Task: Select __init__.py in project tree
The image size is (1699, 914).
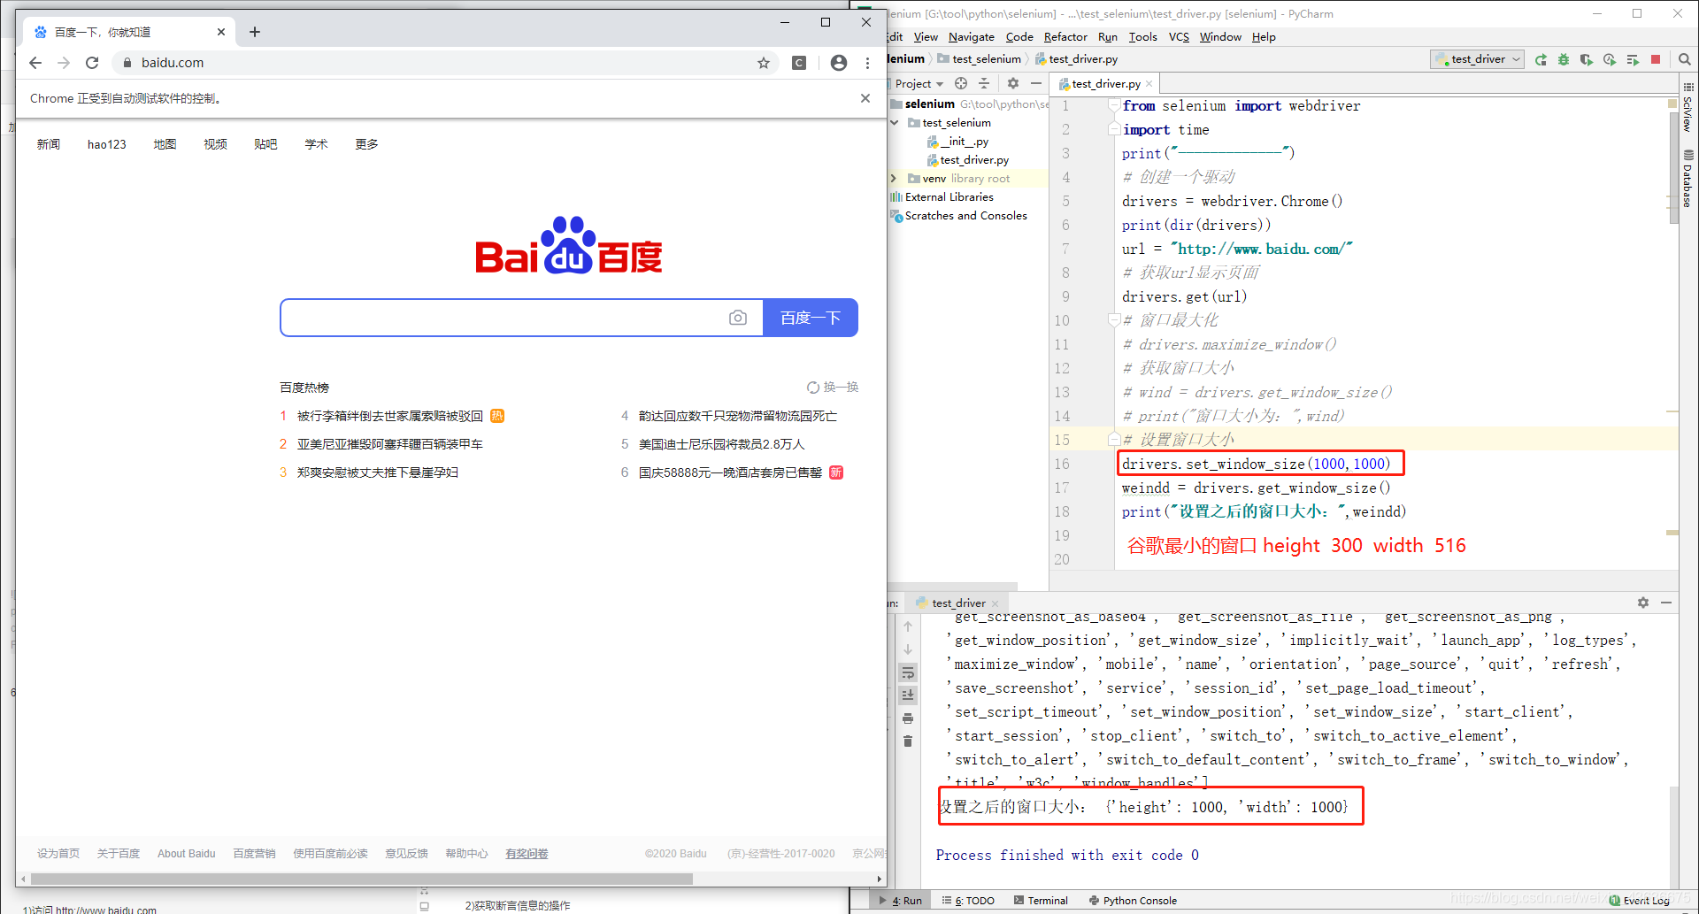Action: (x=957, y=142)
